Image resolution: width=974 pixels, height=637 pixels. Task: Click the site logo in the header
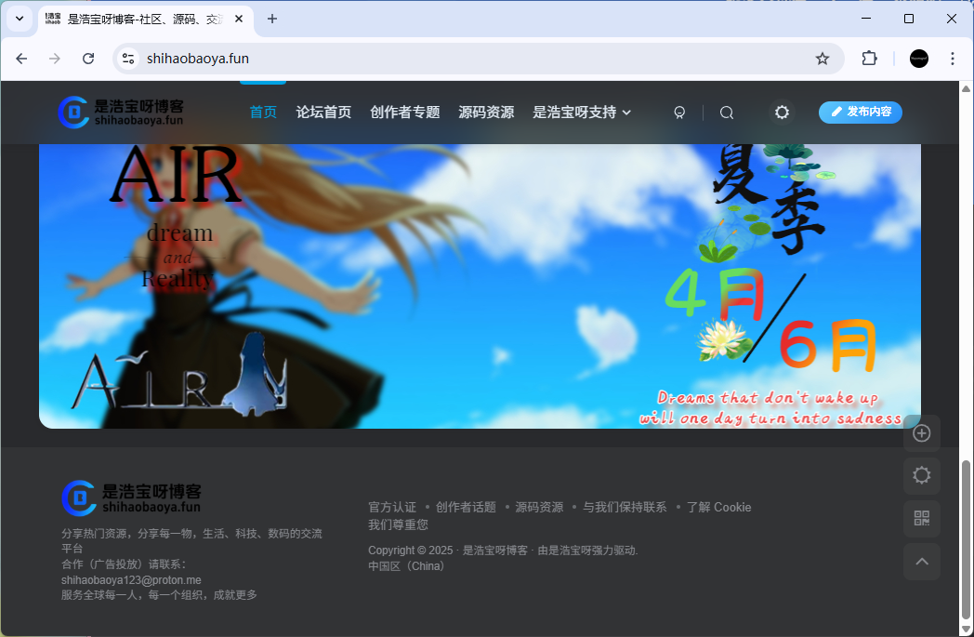tap(121, 113)
